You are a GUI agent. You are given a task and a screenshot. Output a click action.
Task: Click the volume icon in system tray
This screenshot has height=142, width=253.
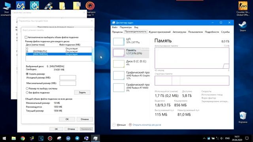(221, 138)
